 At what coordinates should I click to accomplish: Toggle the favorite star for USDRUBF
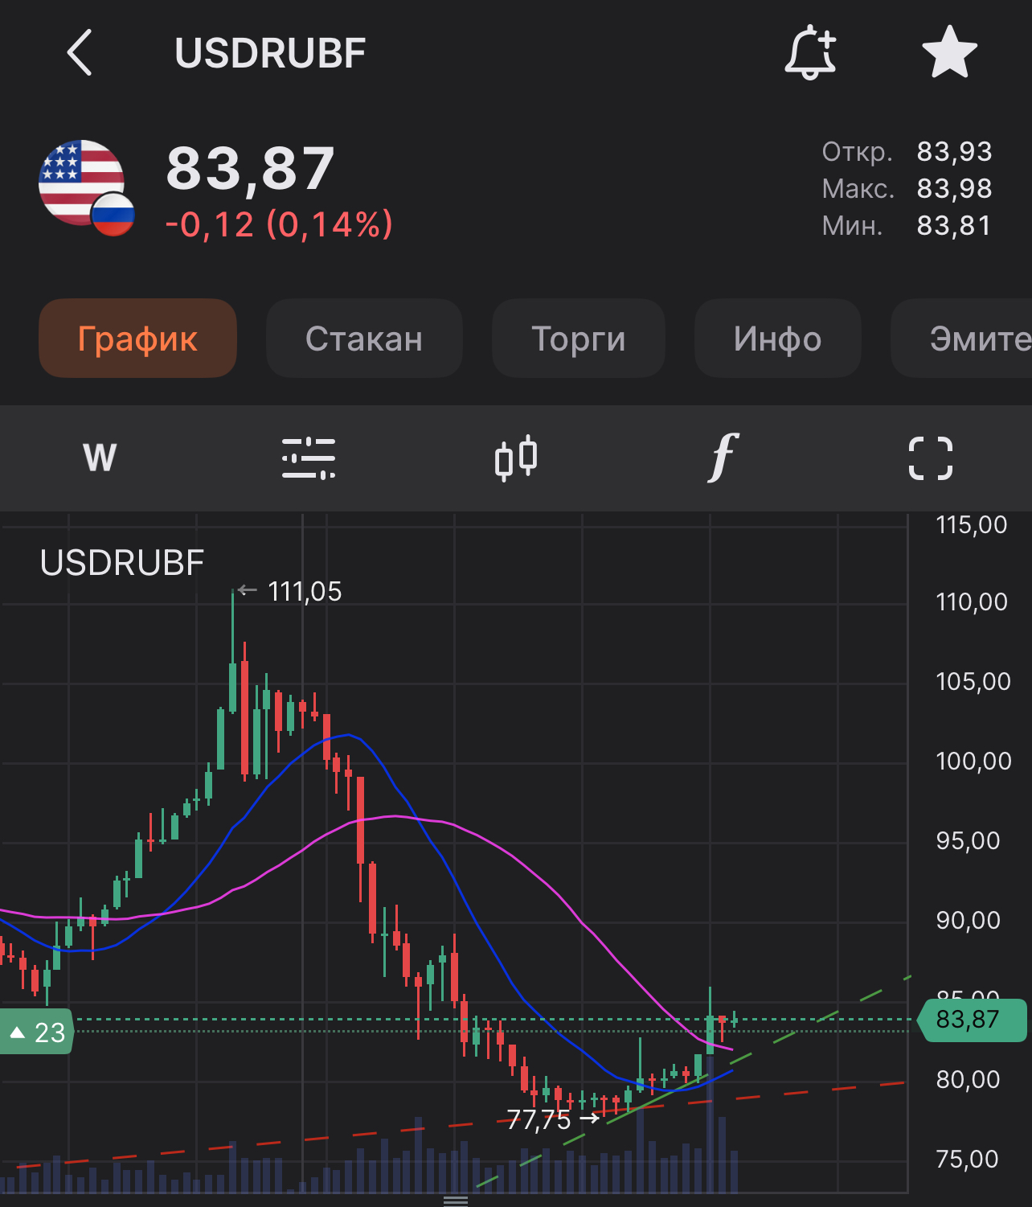pos(949,53)
